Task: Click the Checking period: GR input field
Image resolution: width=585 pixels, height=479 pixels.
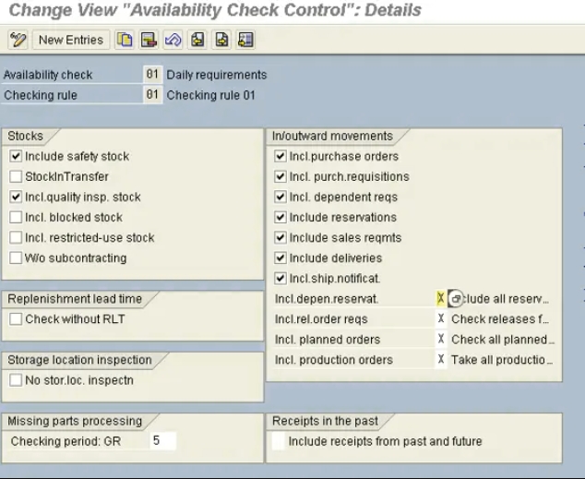Action: [x=161, y=441]
